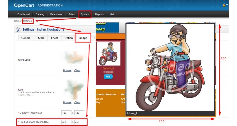Screen dimensions: 237x126
Task: Click Browse under Store Logo
Action: [67, 70]
